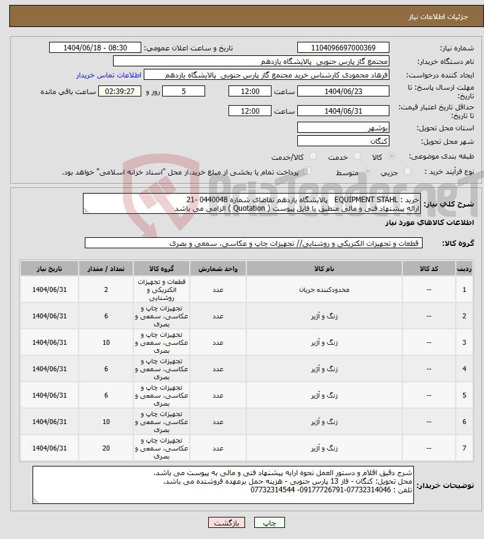The image size is (484, 539).
Task: Click زنگ و آژیر in row 7
Action: (x=324, y=448)
